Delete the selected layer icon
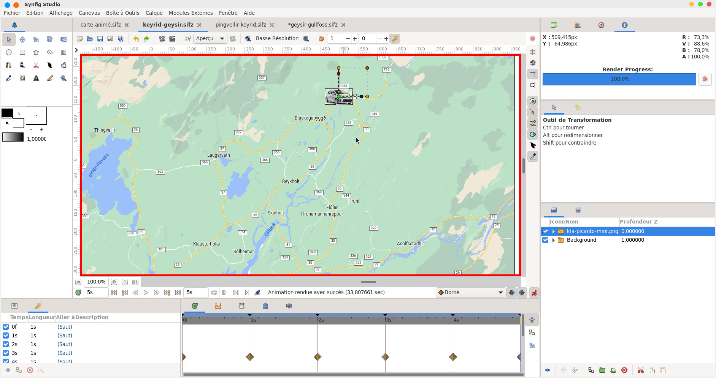 (x=624, y=370)
